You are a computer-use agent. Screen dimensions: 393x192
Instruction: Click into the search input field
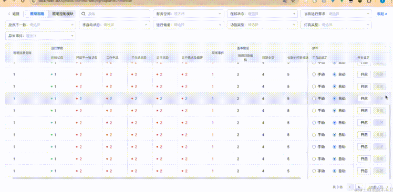(115, 14)
